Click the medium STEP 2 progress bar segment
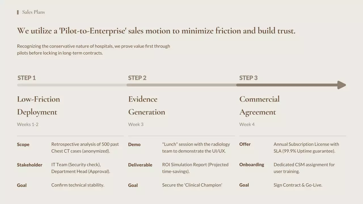363x204 pixels. pyautogui.click(x=181, y=85)
